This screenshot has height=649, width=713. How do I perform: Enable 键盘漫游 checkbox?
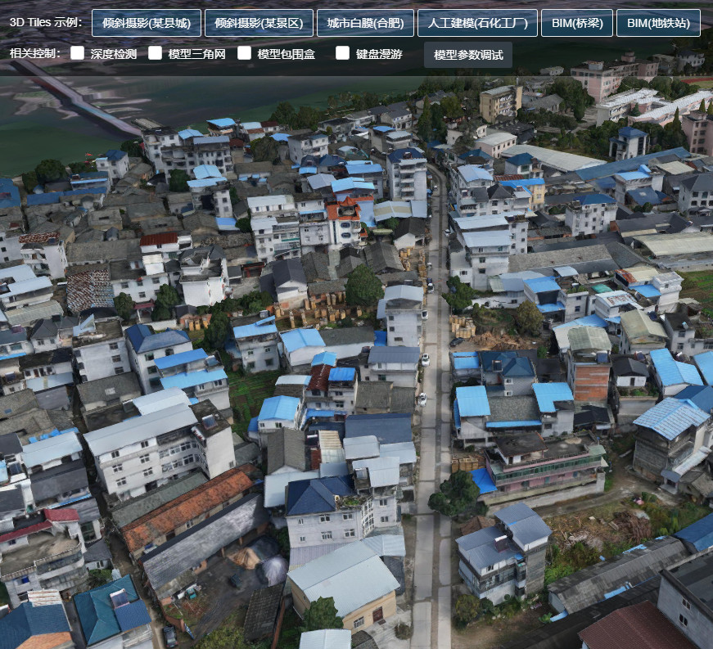pyautogui.click(x=342, y=53)
